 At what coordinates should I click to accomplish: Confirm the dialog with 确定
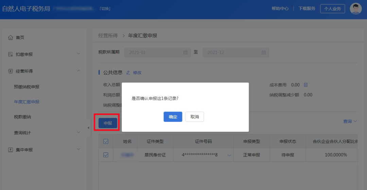point(173,117)
